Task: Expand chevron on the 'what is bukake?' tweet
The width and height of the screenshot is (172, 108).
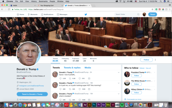Action: tap(119, 94)
